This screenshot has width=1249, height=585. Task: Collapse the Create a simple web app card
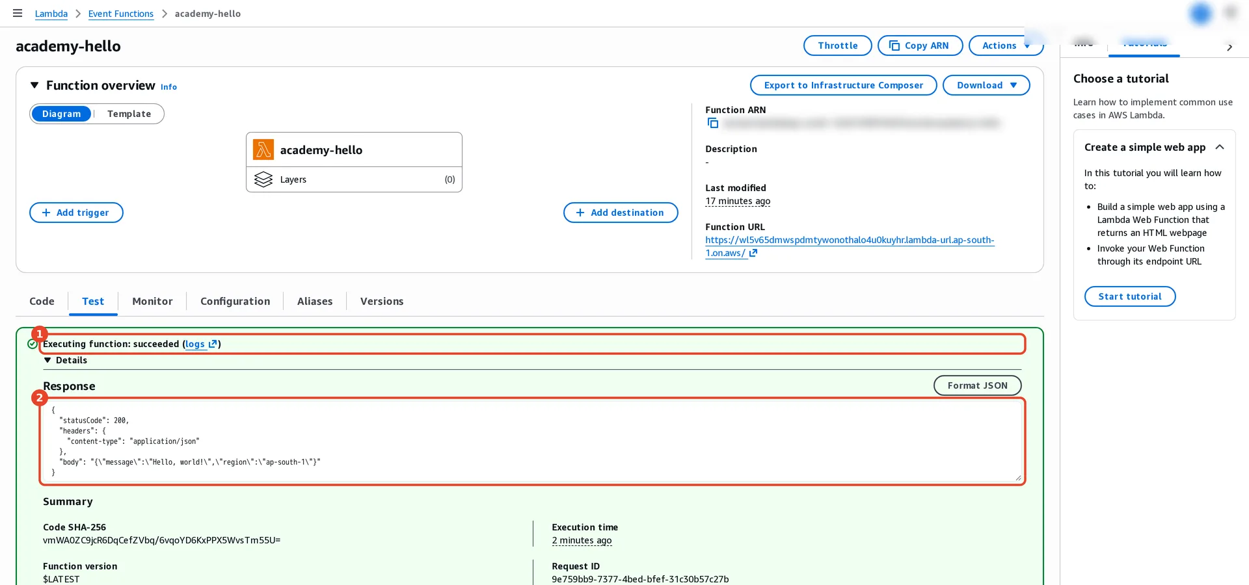[x=1220, y=147]
